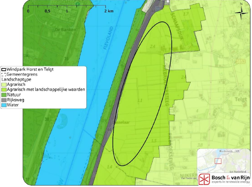Click the dark green Natuur legend swatch

[4, 94]
